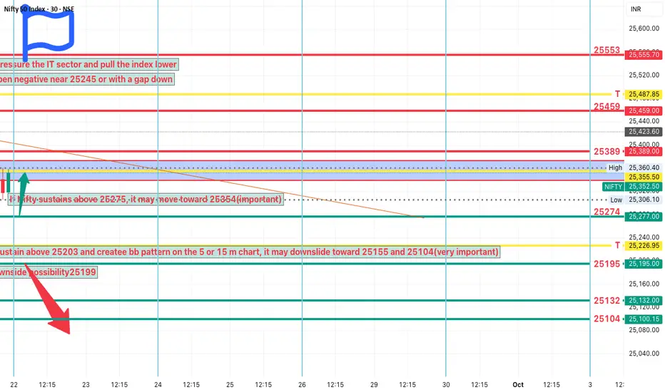The image size is (665, 392).
Task: Click the red 25,389.00 price tag
Action: [644, 151]
